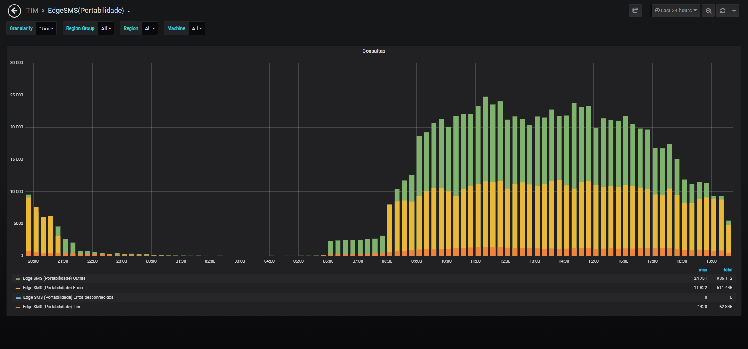Toggle the Erros series in the legend
The height and width of the screenshot is (349, 748).
[53, 288]
